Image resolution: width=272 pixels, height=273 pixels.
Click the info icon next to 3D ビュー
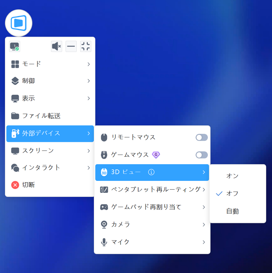point(151,172)
